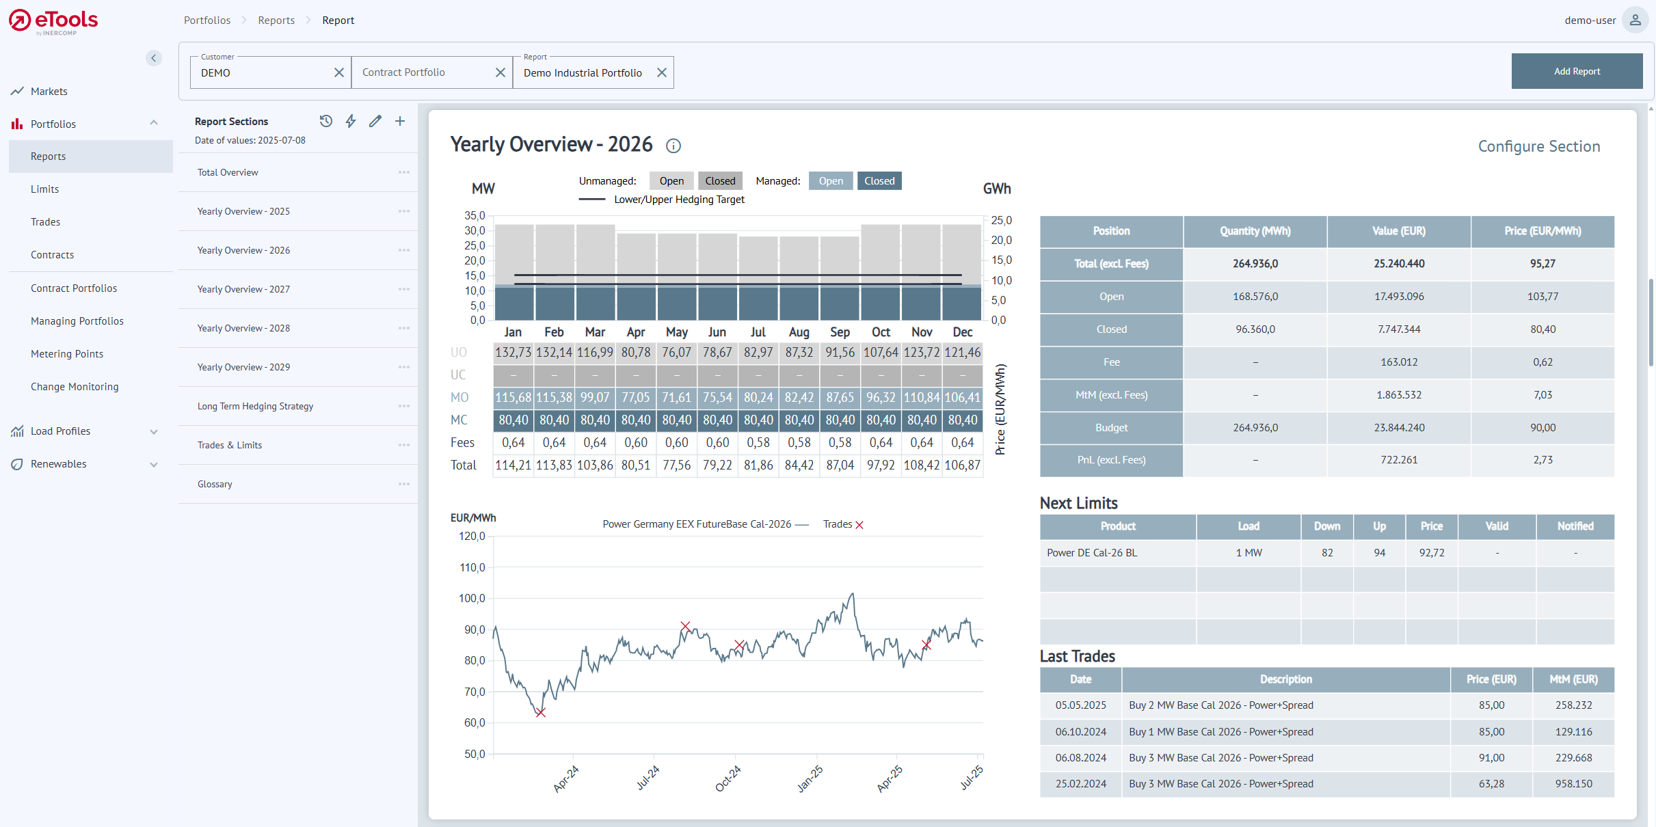Viewport: 1656px width, 827px height.
Task: Select the edit pencil icon for Report Sections
Action: 375,121
